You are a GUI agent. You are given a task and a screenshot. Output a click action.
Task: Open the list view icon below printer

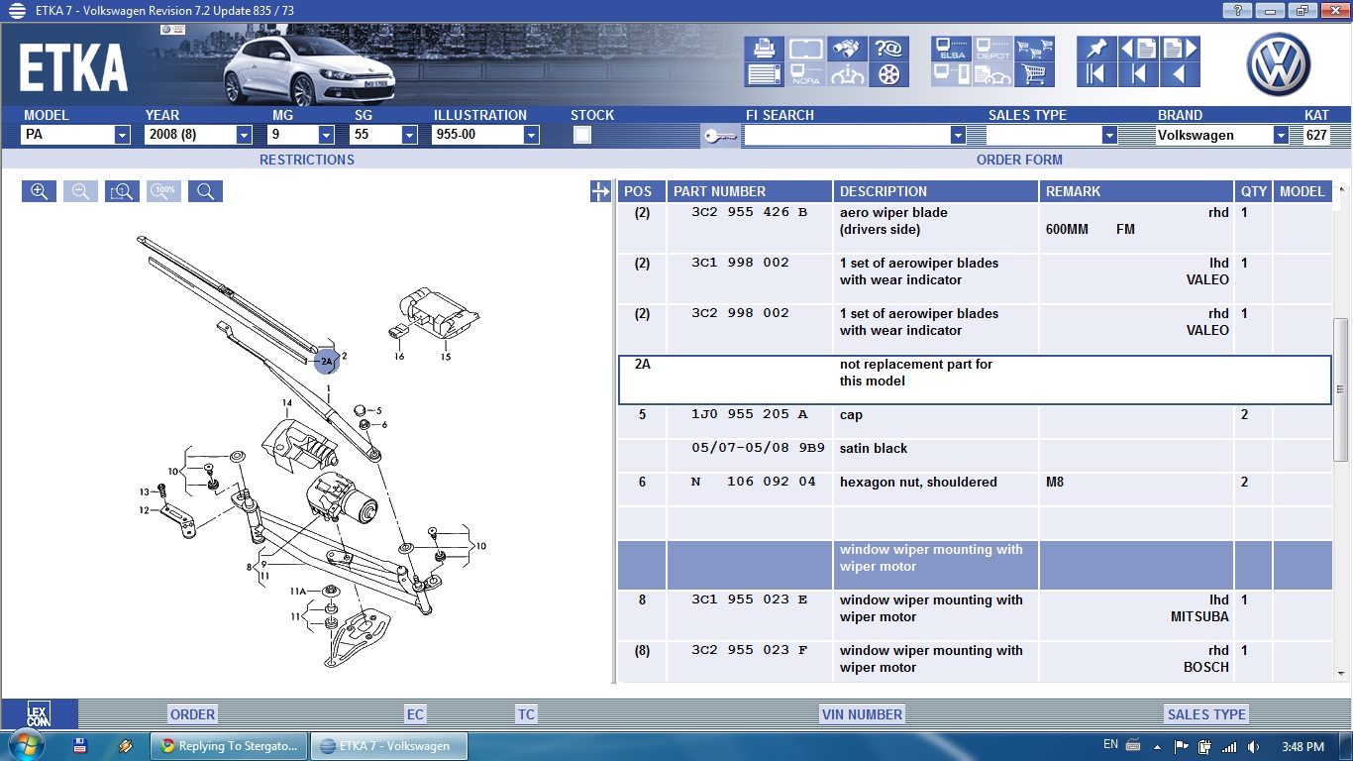coord(764,74)
